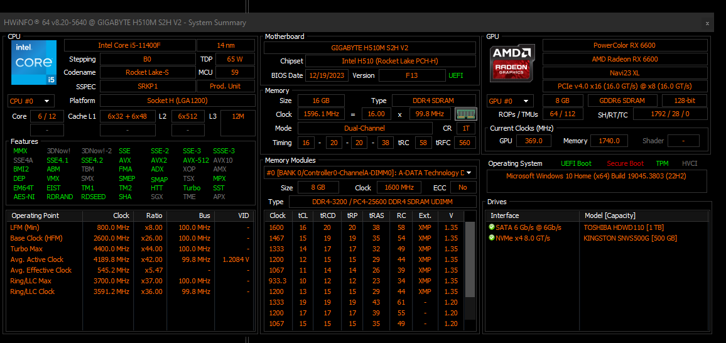Click the tCL column header
This screenshot has height=343, width=726.
pyautogui.click(x=303, y=215)
